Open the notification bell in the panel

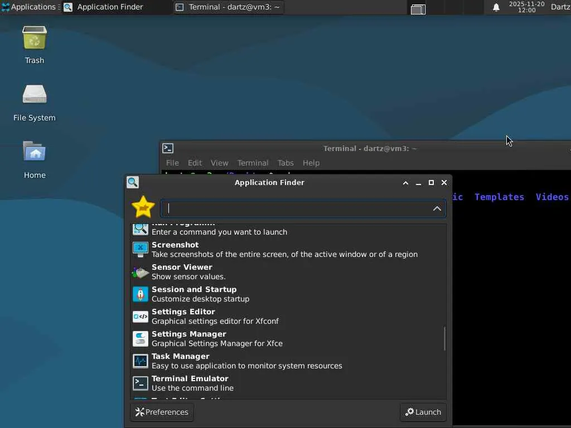496,7
